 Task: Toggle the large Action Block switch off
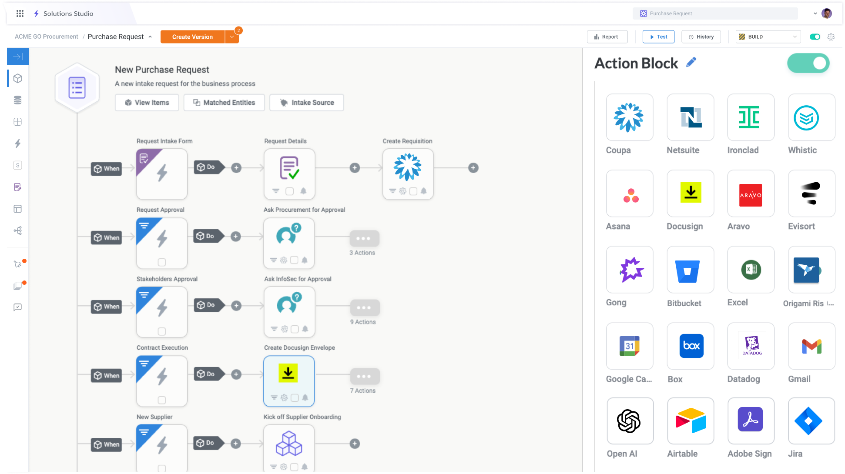click(808, 63)
